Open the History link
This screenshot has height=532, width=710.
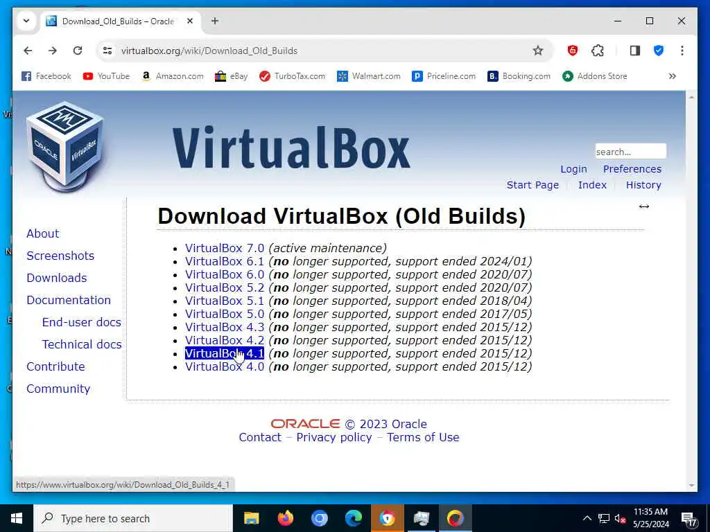(x=643, y=185)
